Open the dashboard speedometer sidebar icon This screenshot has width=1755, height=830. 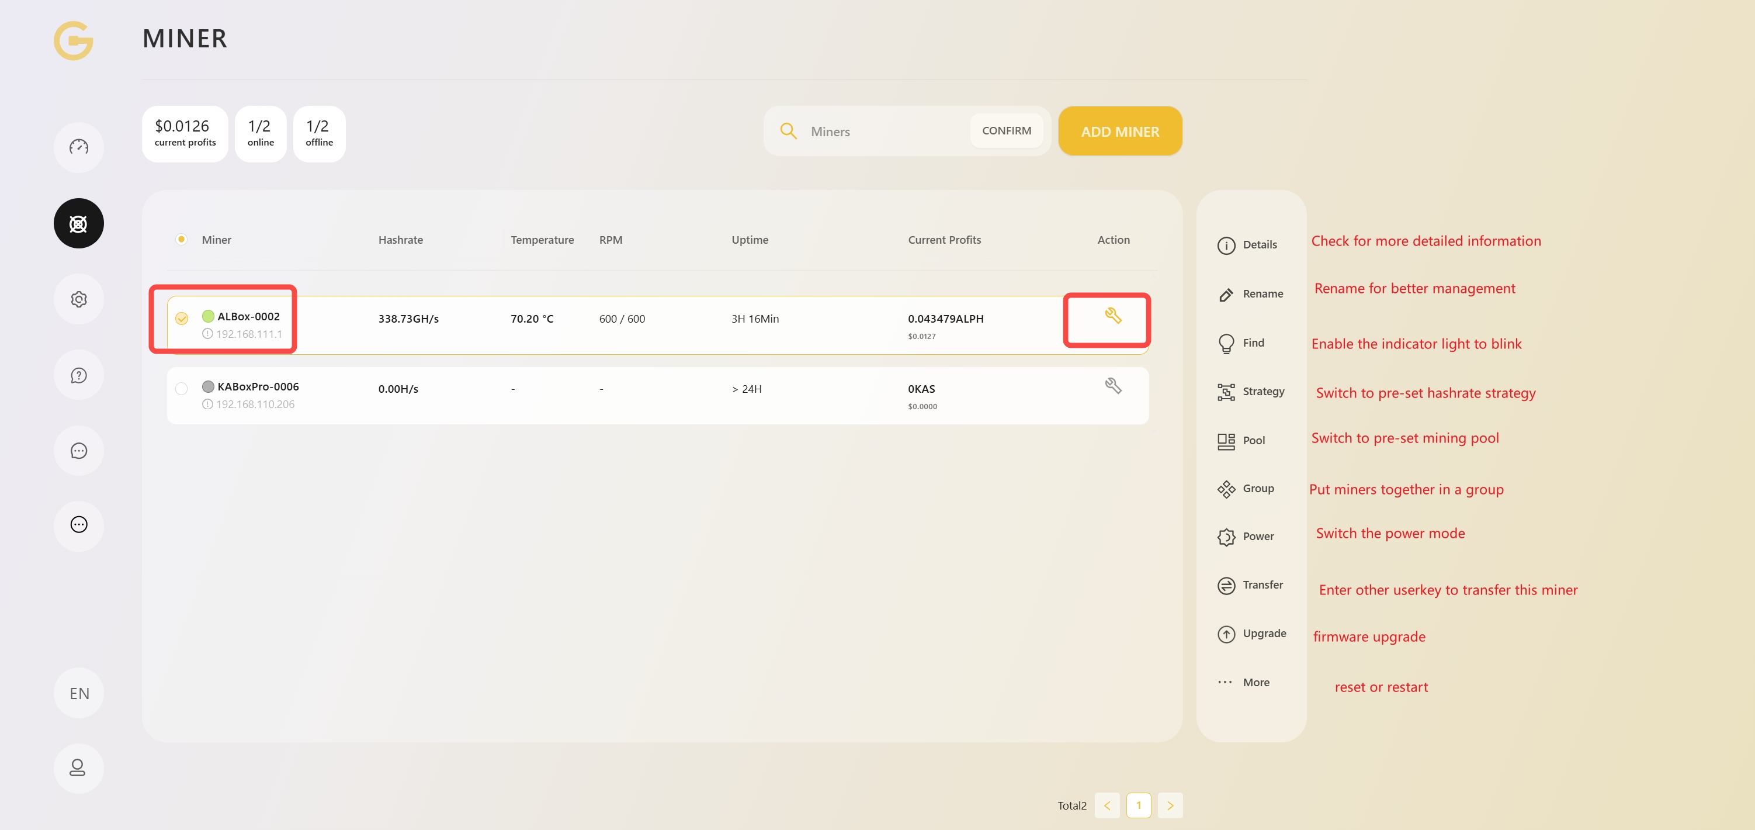pyautogui.click(x=79, y=147)
